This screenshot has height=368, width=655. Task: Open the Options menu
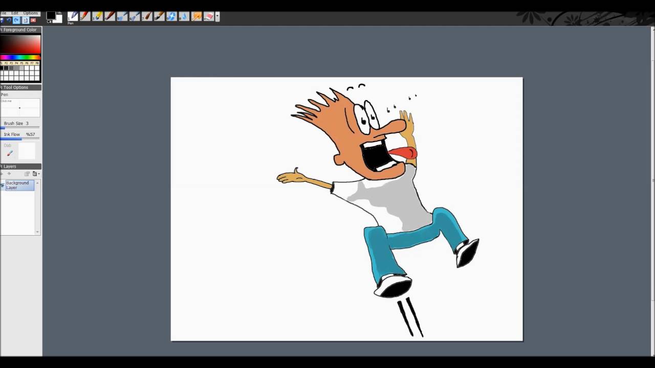(x=31, y=13)
